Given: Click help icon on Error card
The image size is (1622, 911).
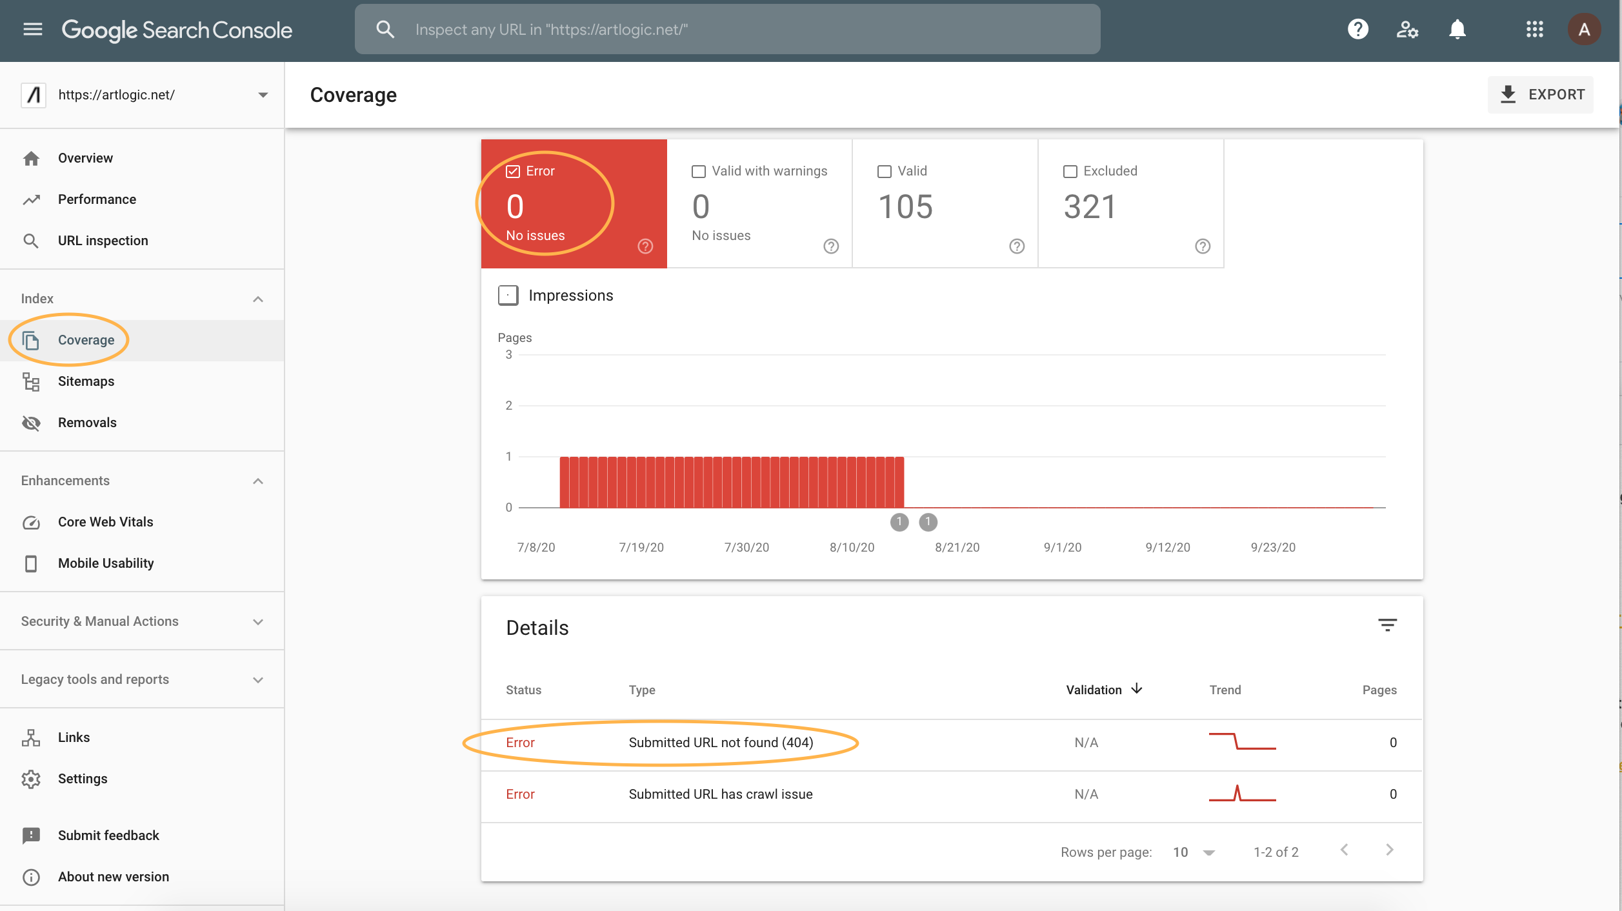Looking at the screenshot, I should [x=645, y=246].
